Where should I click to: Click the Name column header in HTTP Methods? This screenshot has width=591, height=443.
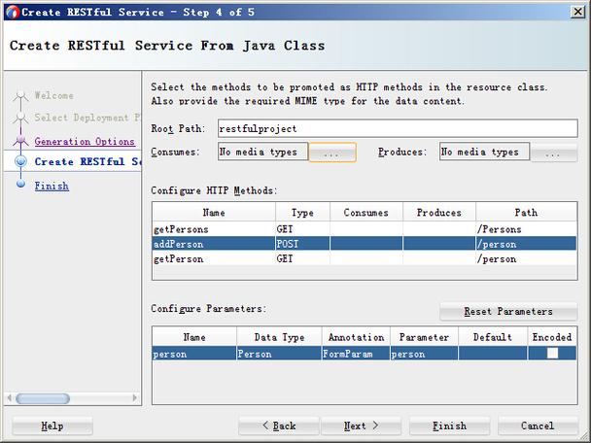[x=214, y=212]
